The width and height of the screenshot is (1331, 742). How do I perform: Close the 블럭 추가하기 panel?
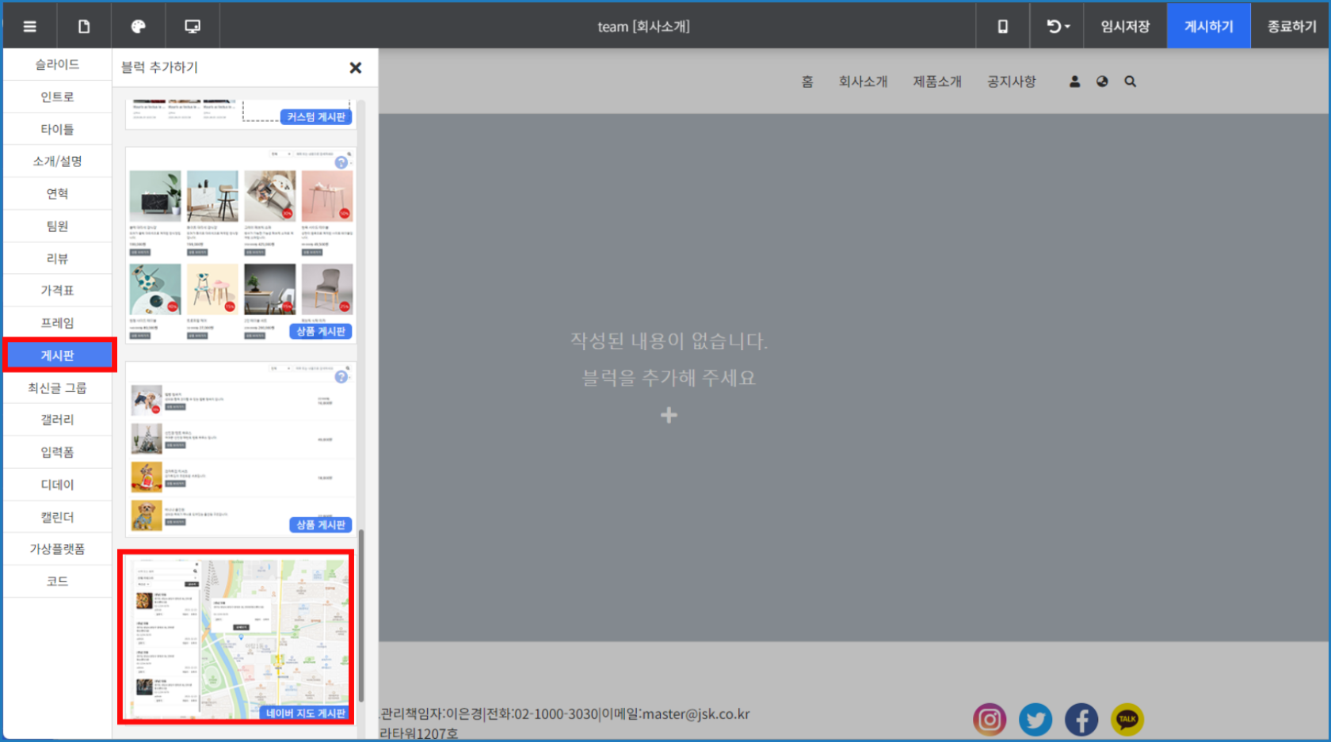pos(356,68)
